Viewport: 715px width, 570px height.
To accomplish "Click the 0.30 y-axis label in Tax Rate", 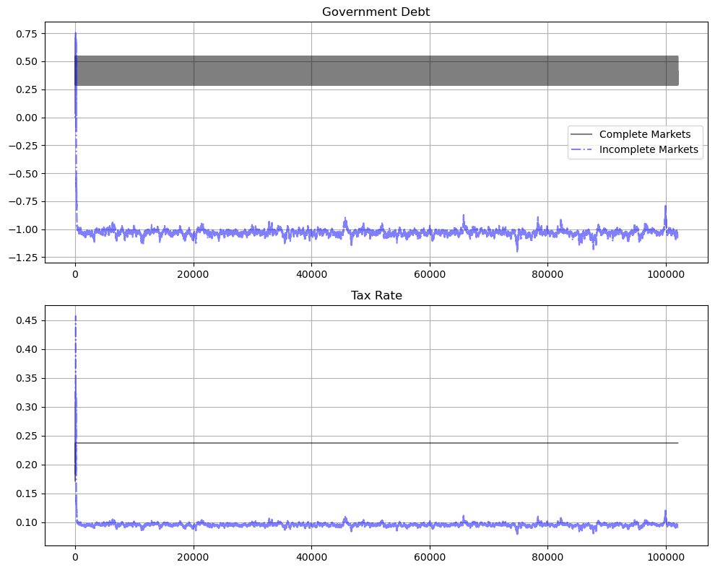I will click(x=27, y=408).
